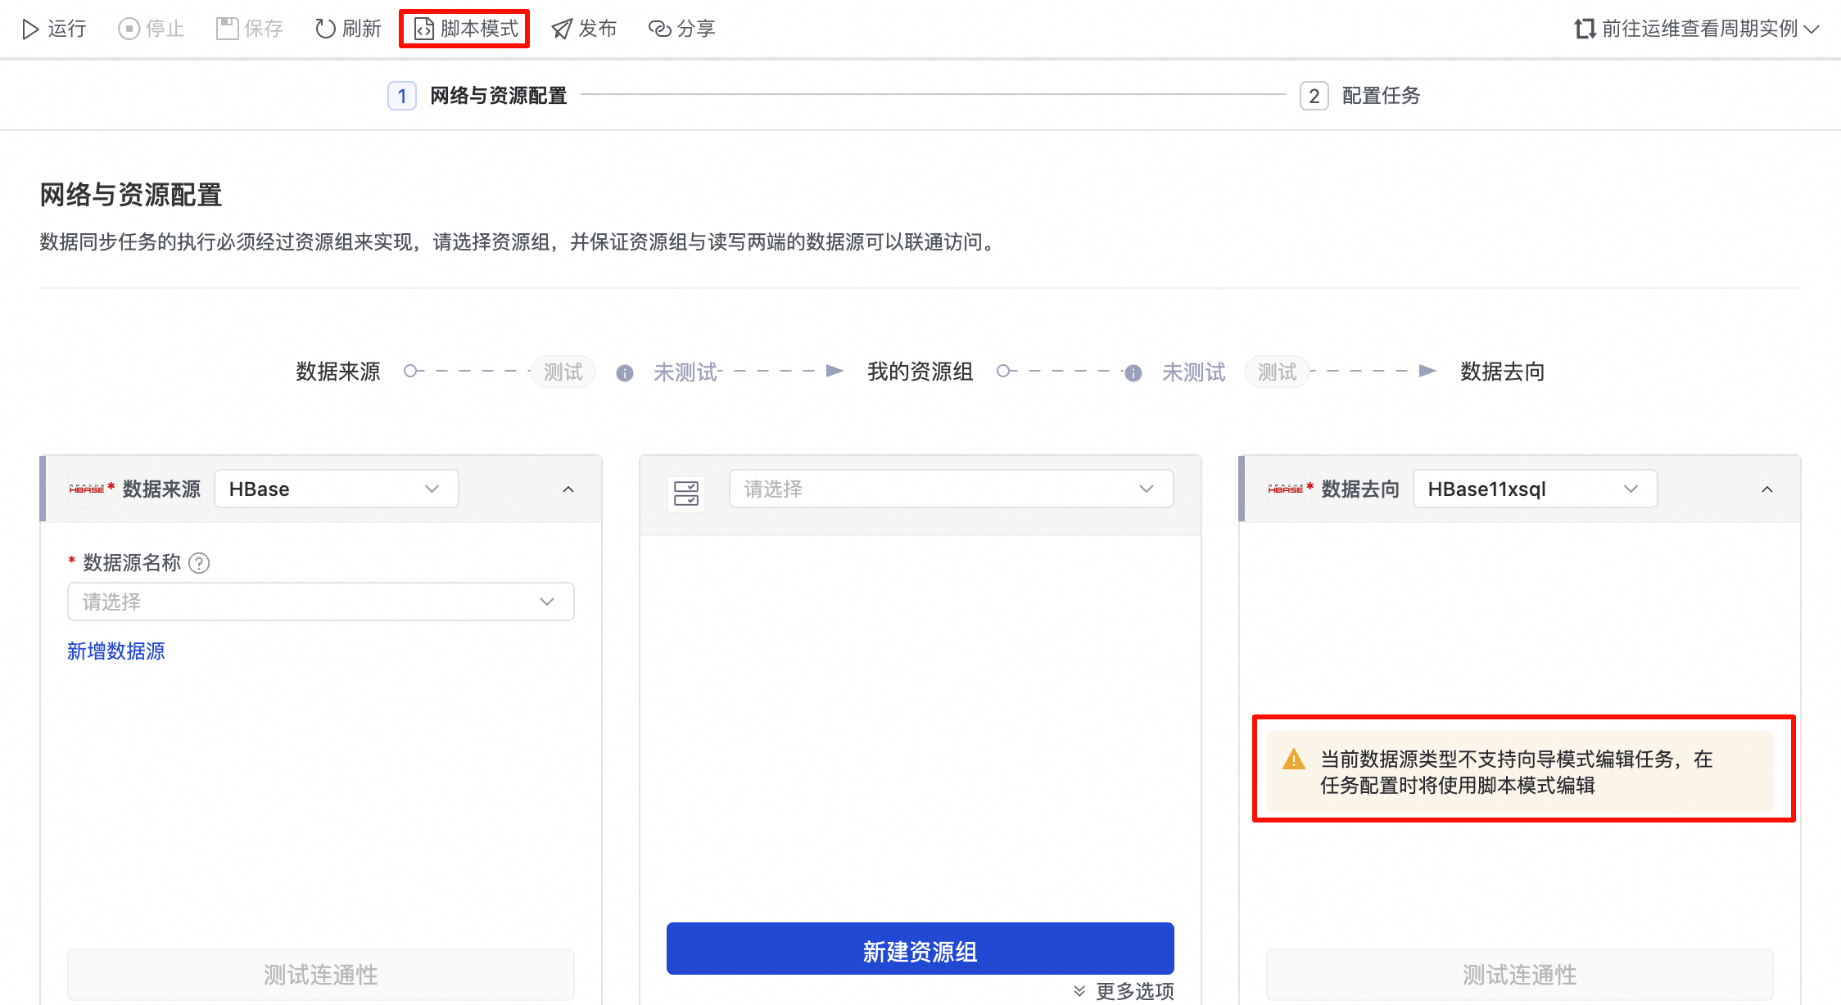Viewport: 1841px width, 1005px height.
Task: Click help icon next to 数据源名称
Action: pos(199,563)
